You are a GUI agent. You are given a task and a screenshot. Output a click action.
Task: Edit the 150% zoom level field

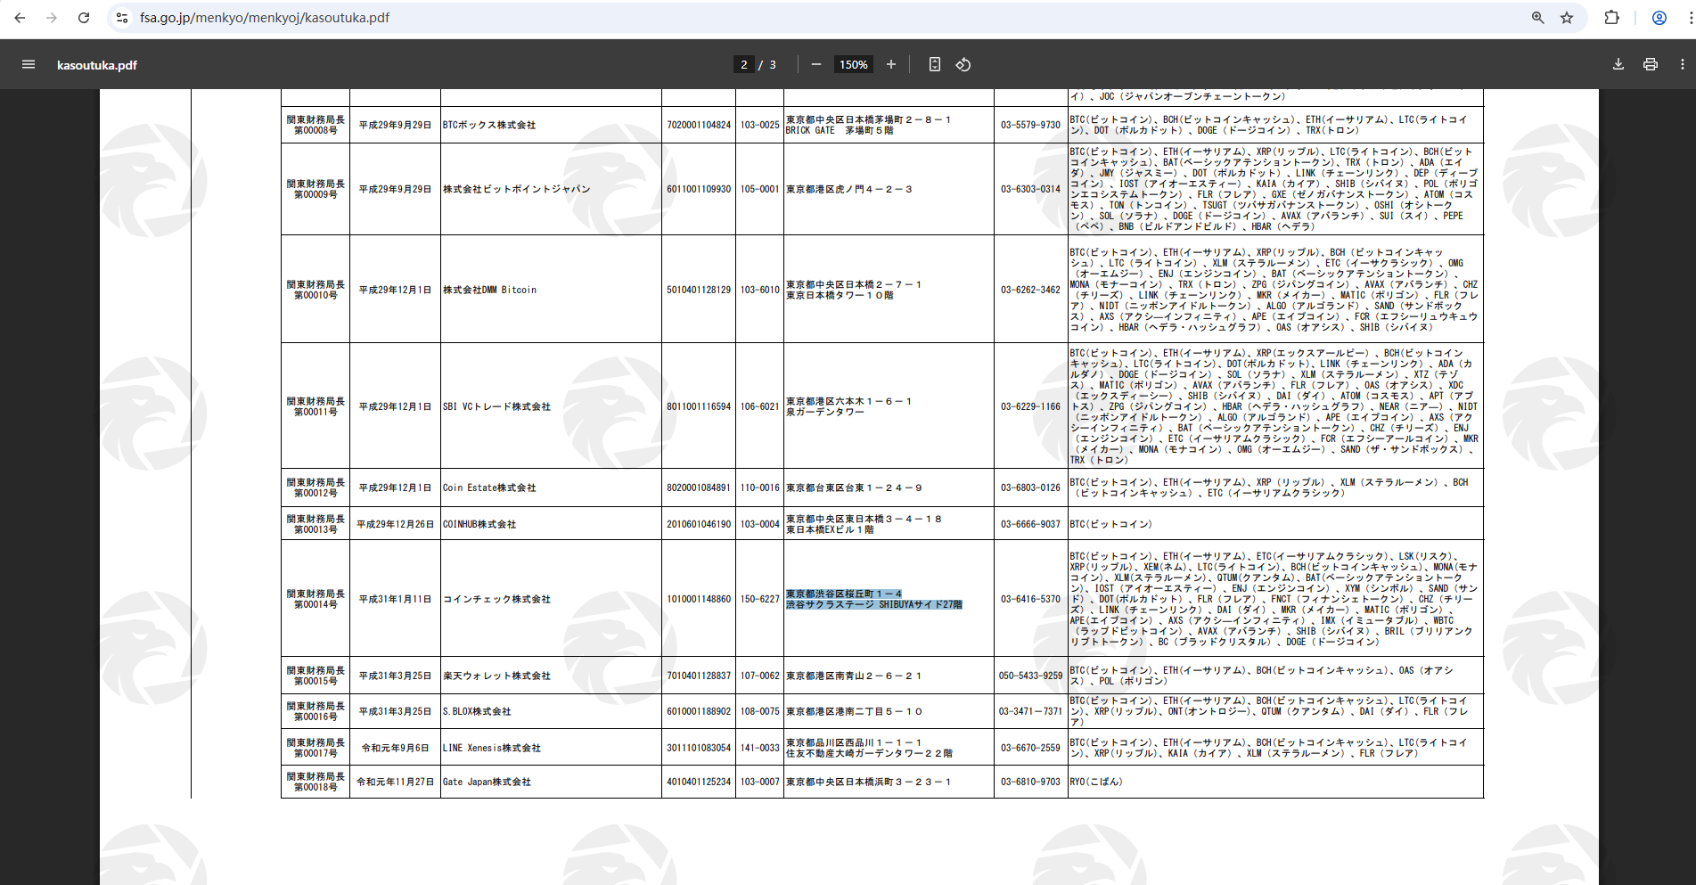pos(853,64)
